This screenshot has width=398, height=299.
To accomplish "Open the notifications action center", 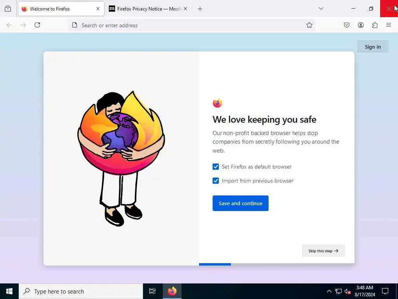I will point(385,291).
